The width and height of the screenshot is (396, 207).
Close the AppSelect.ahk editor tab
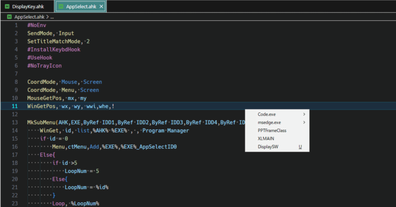pyautogui.click(x=101, y=7)
